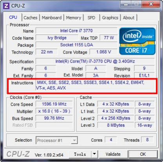This screenshot has height=162, width=163.
Task: Open the About tab
Action: coord(129,18)
